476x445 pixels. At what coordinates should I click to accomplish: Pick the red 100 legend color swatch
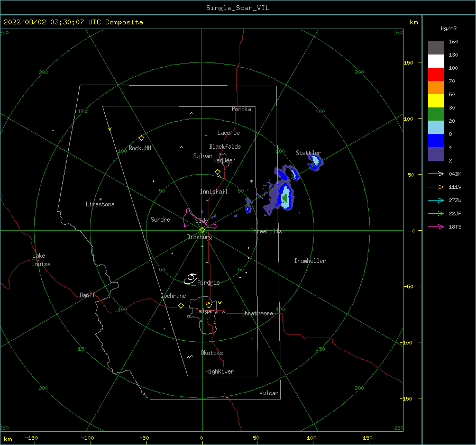tap(436, 75)
